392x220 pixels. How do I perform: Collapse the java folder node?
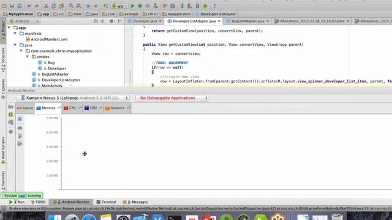click(15, 45)
